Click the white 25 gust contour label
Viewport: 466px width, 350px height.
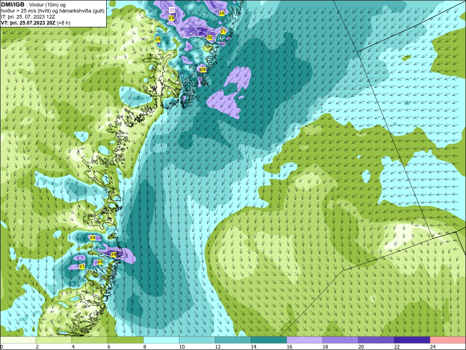(x=172, y=10)
